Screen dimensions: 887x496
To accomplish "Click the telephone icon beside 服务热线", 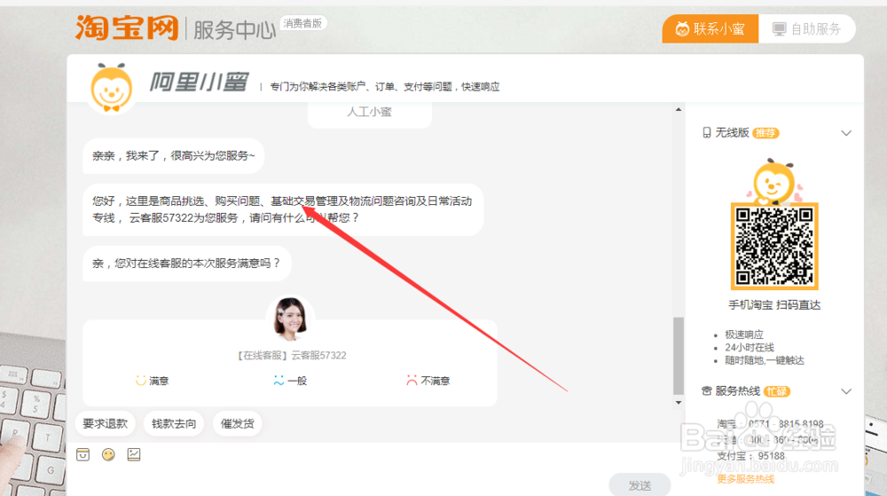I will (x=707, y=390).
